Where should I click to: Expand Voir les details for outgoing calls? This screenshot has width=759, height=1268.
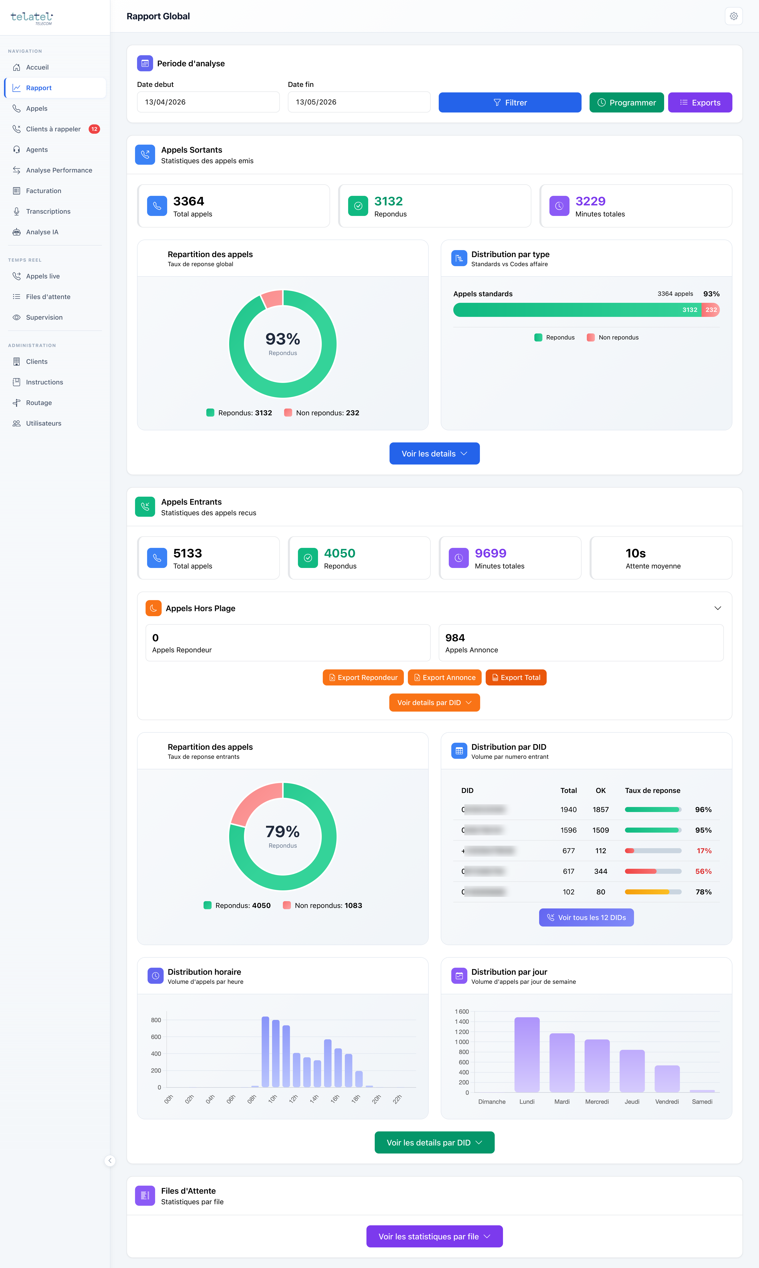pos(434,454)
